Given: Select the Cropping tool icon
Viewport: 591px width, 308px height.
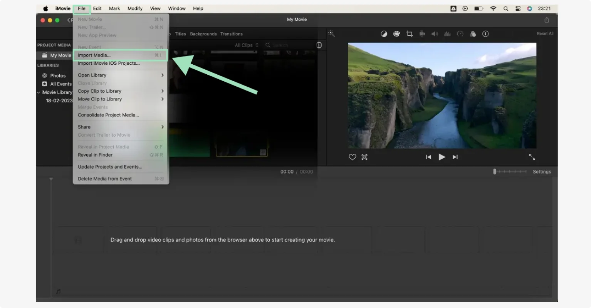Looking at the screenshot, I should point(409,33).
